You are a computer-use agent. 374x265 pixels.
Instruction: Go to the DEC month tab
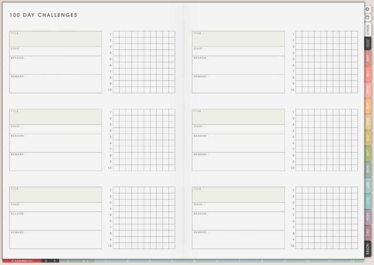click(x=368, y=233)
